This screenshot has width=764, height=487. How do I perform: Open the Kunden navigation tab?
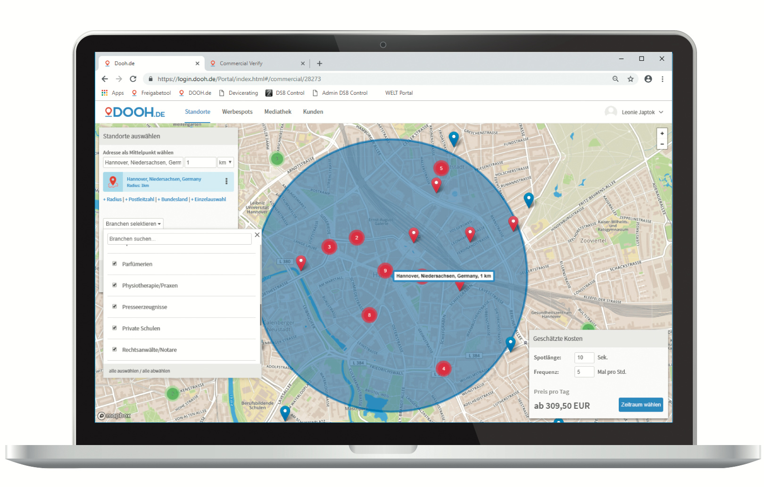(313, 112)
